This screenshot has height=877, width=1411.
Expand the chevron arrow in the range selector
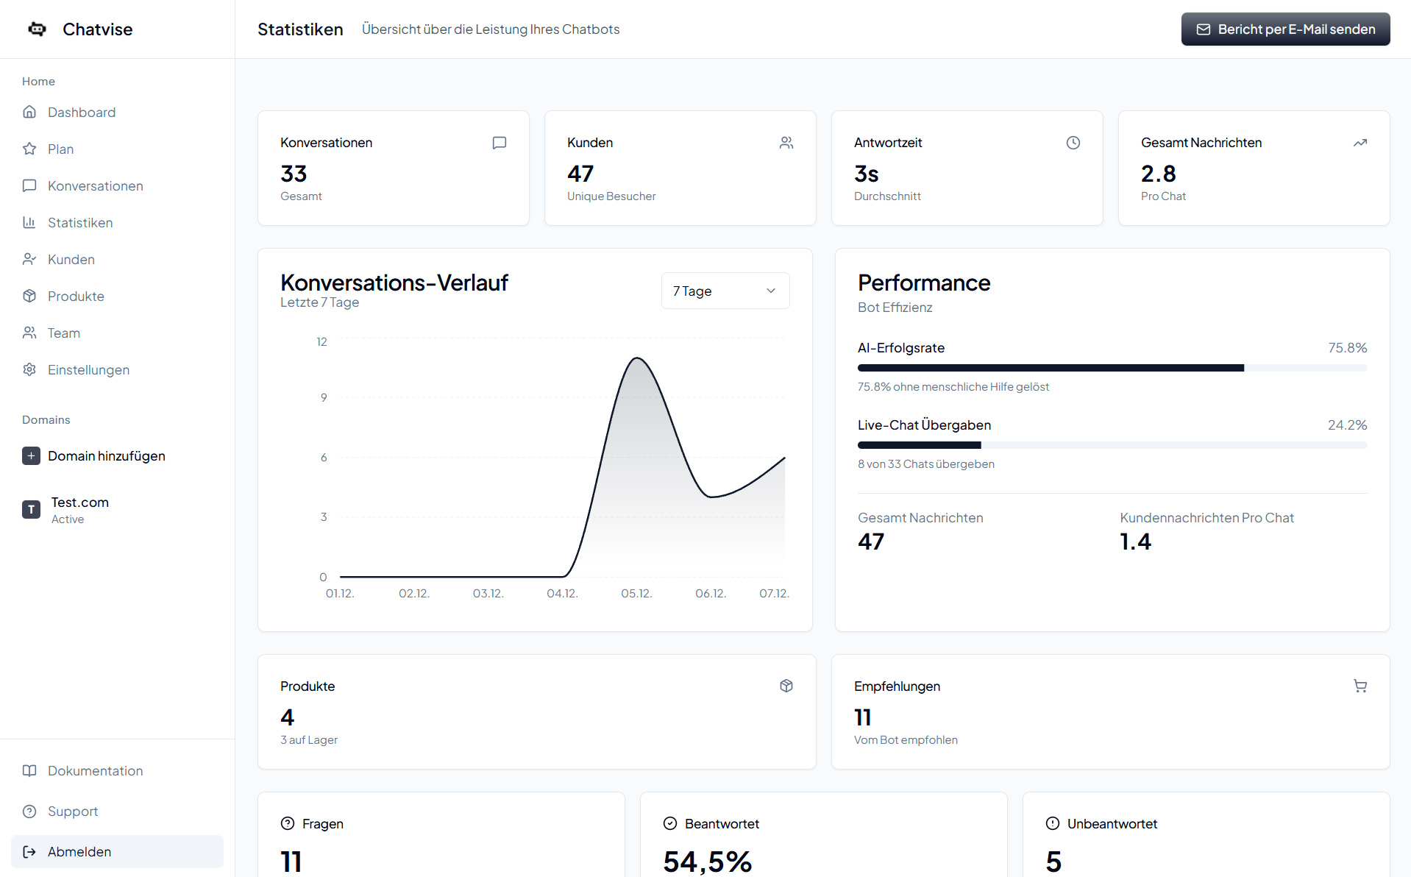point(770,291)
